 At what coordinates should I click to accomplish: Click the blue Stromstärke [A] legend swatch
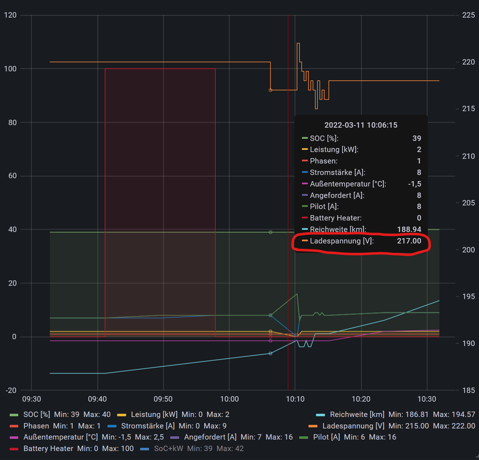point(112,426)
